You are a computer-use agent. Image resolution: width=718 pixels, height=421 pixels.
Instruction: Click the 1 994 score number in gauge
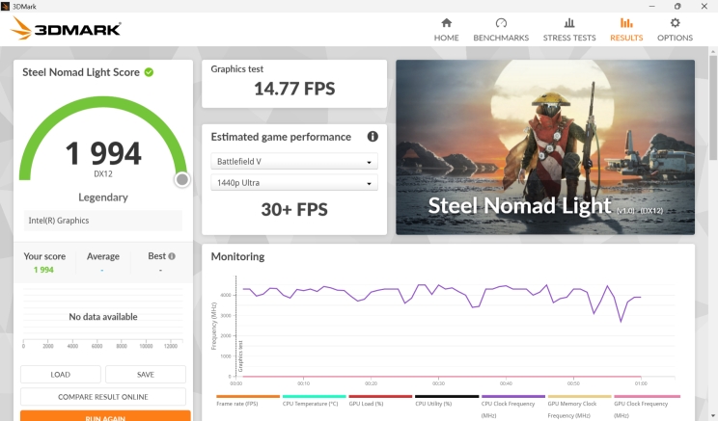[x=103, y=153]
